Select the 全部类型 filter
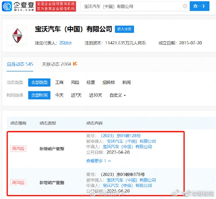216x199 pixels. click(39, 82)
